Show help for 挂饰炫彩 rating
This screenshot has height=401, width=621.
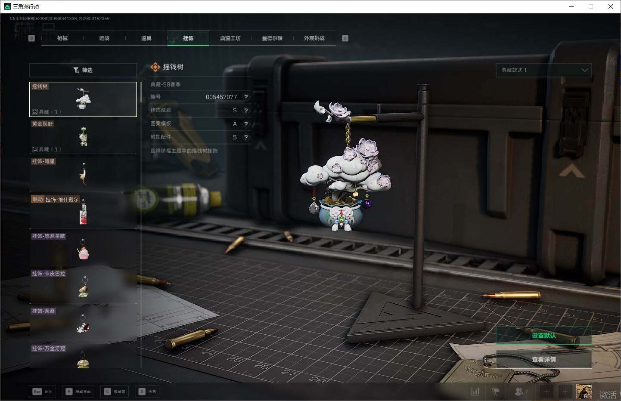pos(246,111)
